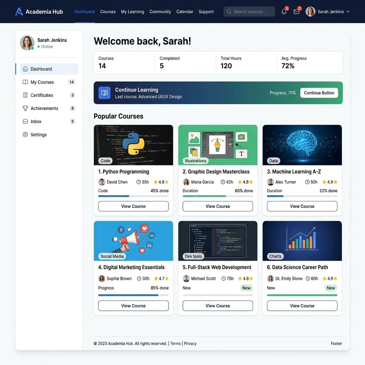Image resolution: width=365 pixels, height=365 pixels.
Task: Click the 'Avg. Progress' 72% stat
Action: [294, 62]
